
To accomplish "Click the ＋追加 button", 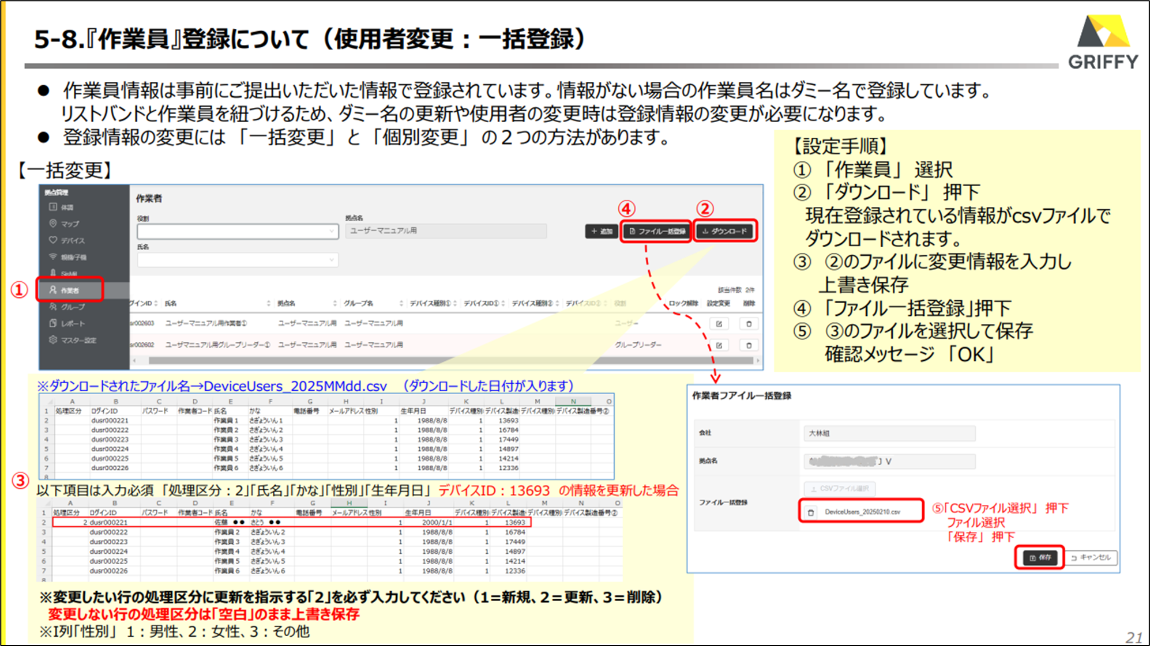I will pos(601,231).
